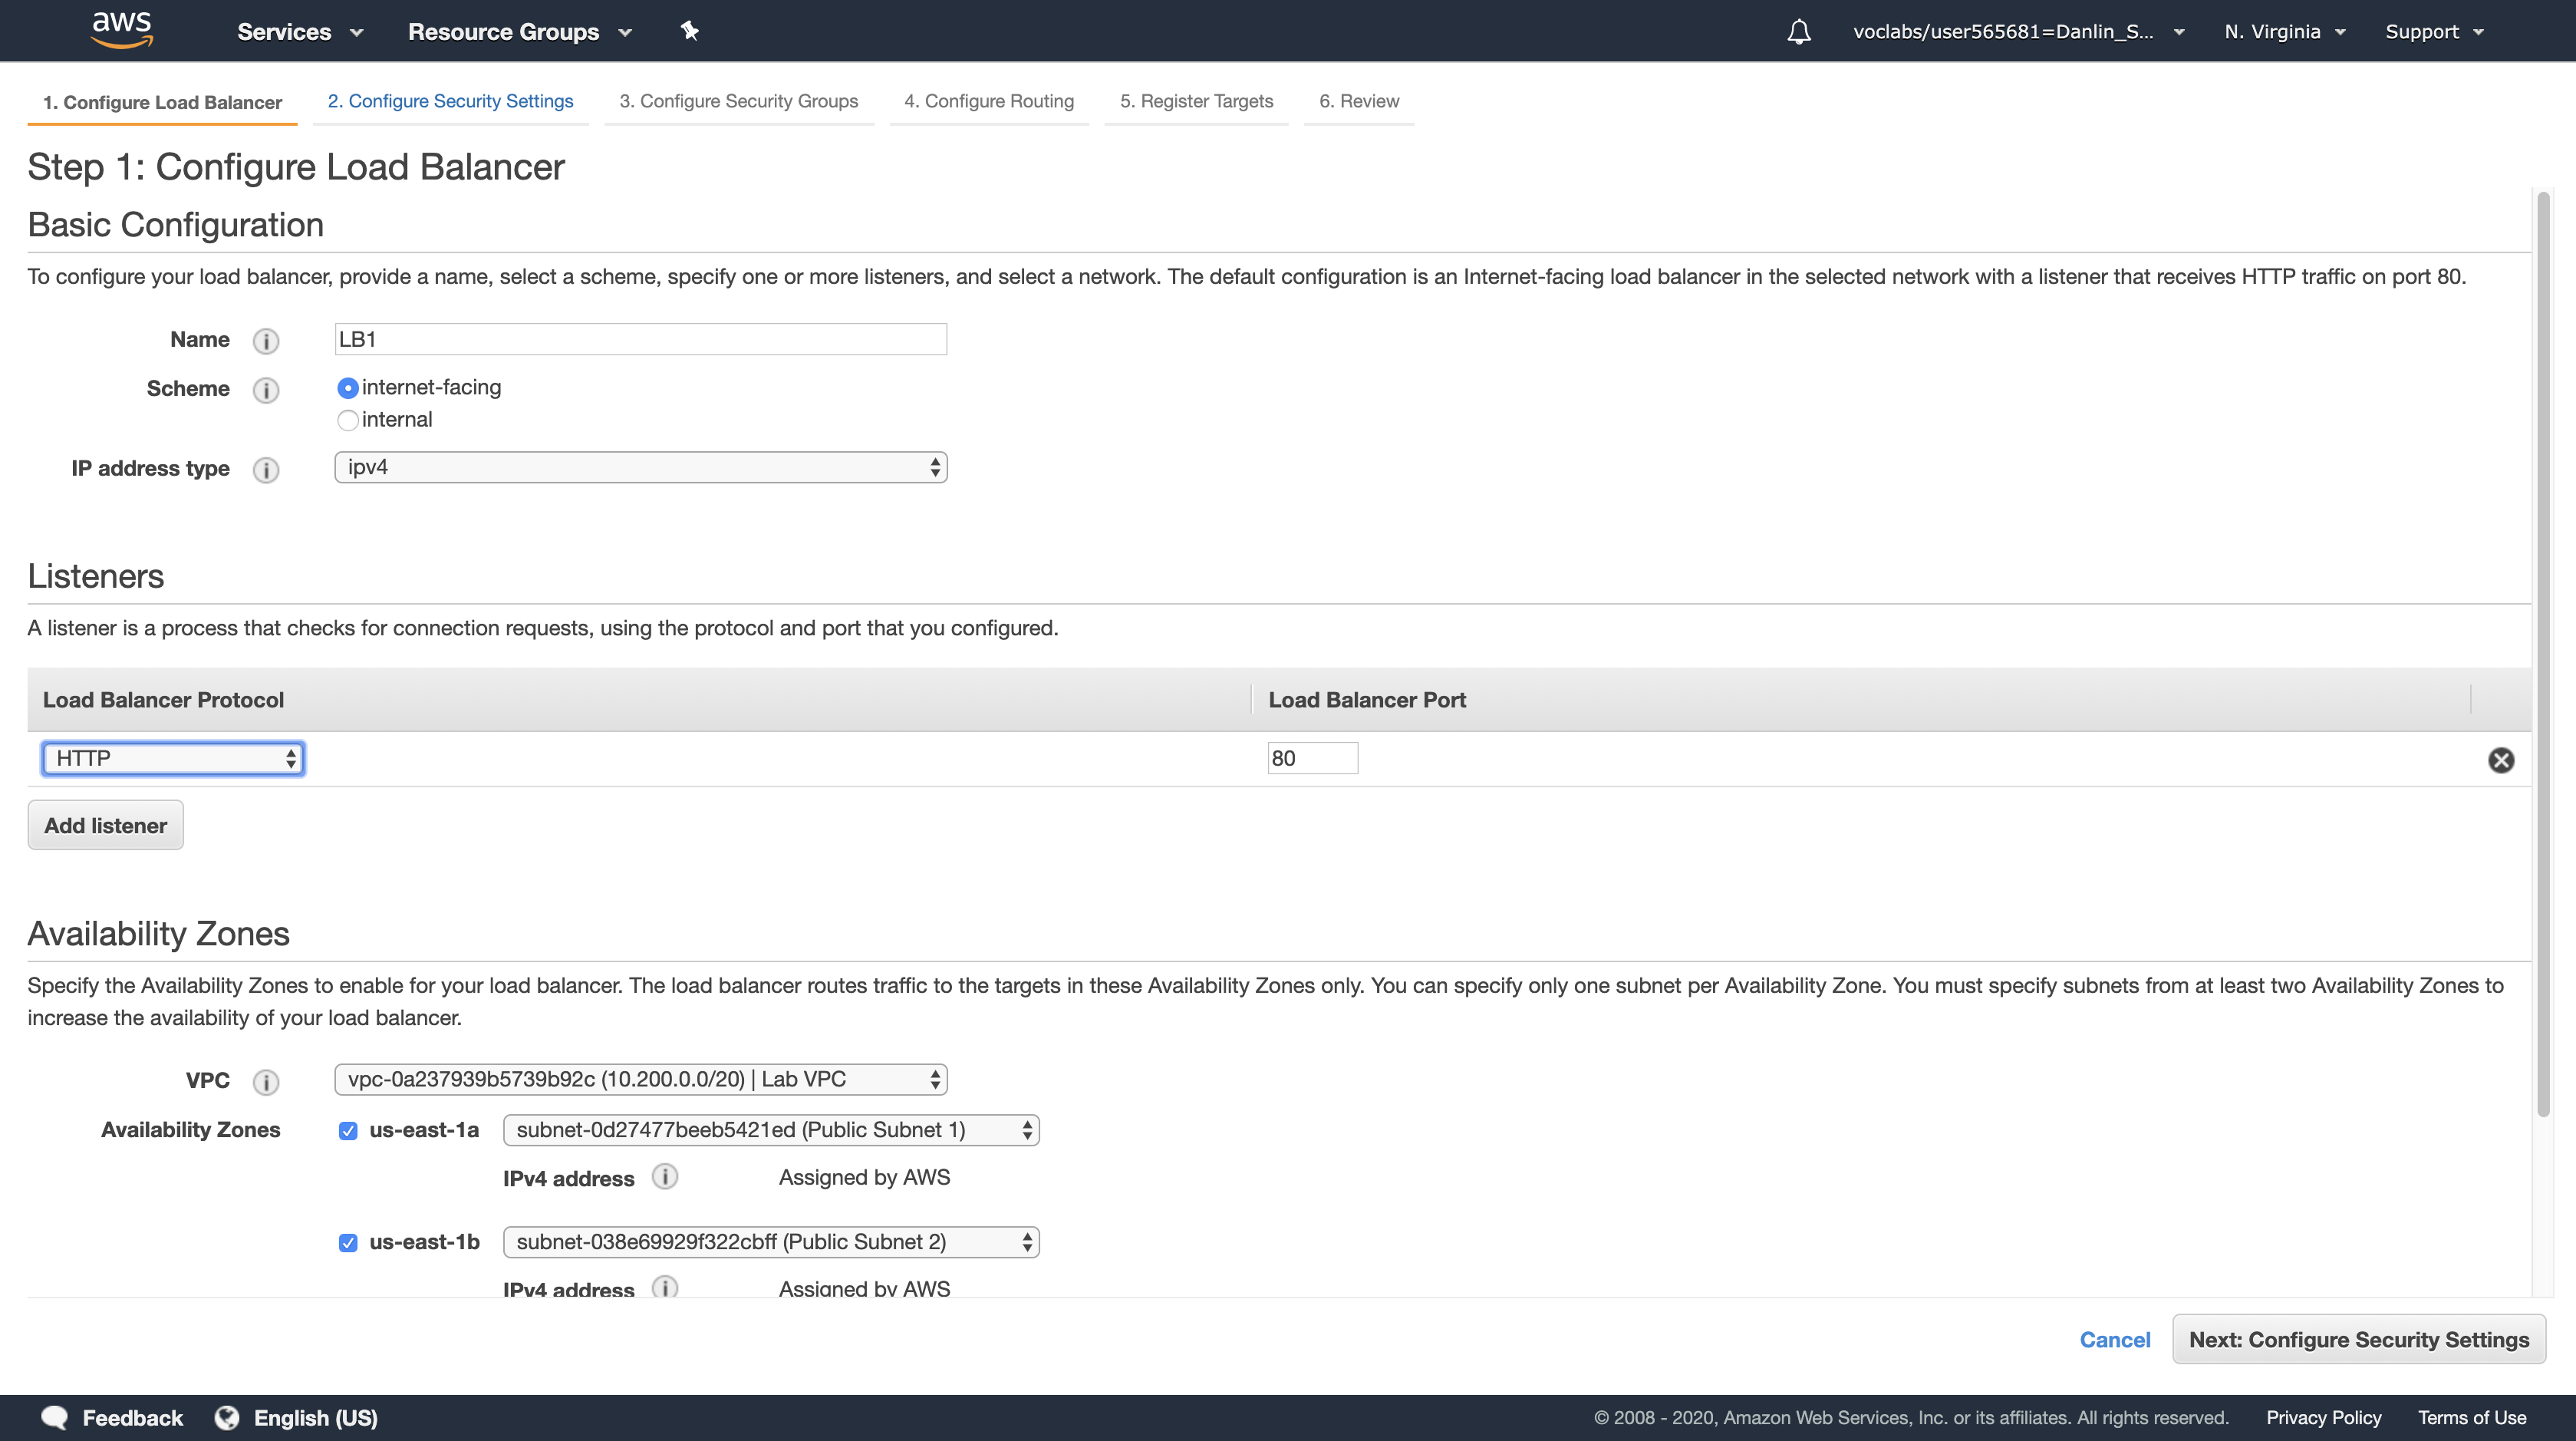The width and height of the screenshot is (2576, 1441).
Task: Click info icon beside IP address type
Action: click(x=265, y=470)
